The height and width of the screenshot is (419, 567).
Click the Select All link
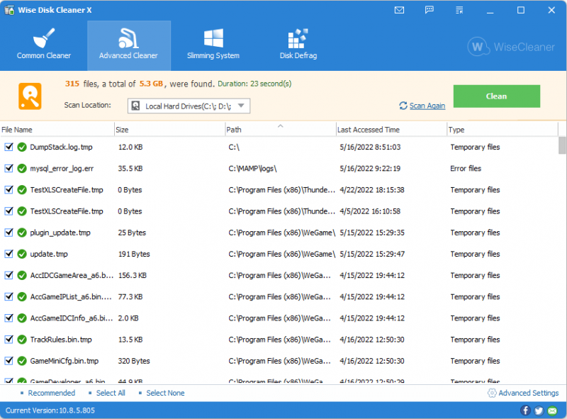[111, 393]
